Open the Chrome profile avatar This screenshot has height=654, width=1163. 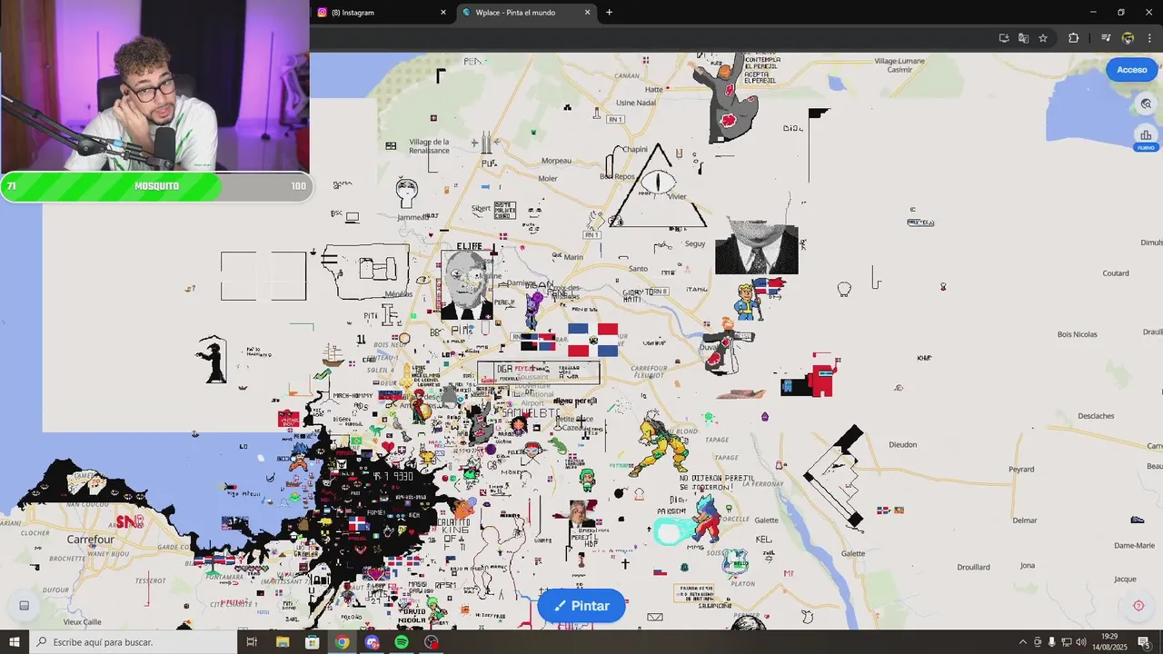1128,38
